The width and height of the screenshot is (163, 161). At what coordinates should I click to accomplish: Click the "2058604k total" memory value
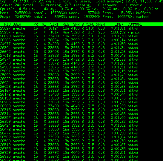[29, 13]
